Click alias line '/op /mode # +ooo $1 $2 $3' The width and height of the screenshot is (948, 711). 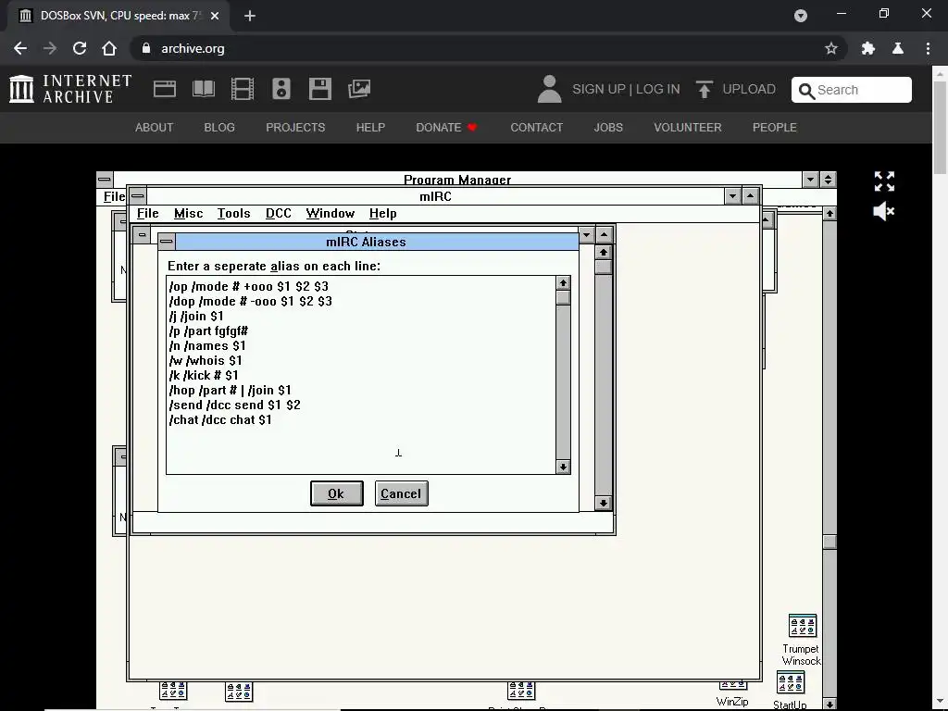249,287
